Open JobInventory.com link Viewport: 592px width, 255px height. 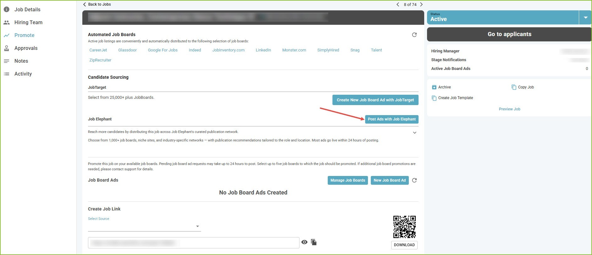click(x=228, y=50)
